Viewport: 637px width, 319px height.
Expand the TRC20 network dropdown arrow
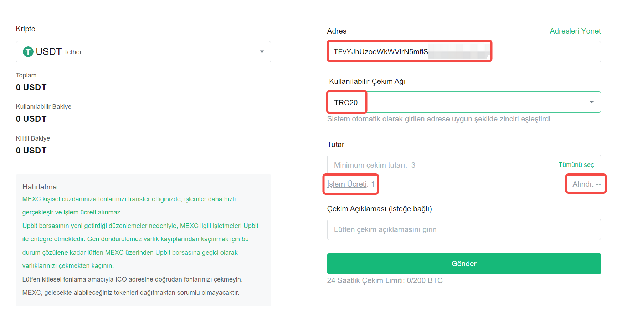pyautogui.click(x=592, y=102)
